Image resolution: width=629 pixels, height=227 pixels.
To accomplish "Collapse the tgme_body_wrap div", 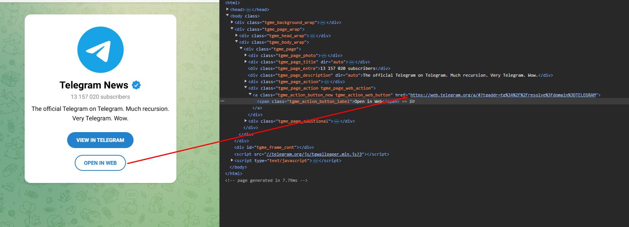I will click(x=237, y=42).
